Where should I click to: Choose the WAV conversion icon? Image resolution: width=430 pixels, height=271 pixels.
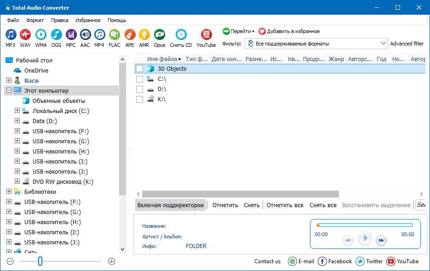[x=25, y=35]
